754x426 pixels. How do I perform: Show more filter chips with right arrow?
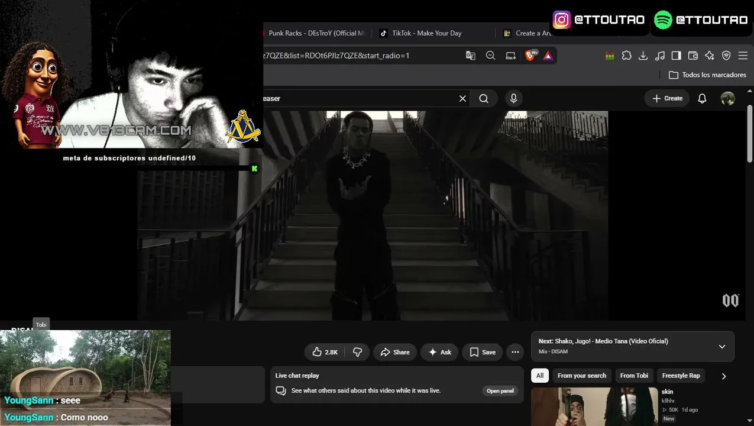(x=723, y=376)
